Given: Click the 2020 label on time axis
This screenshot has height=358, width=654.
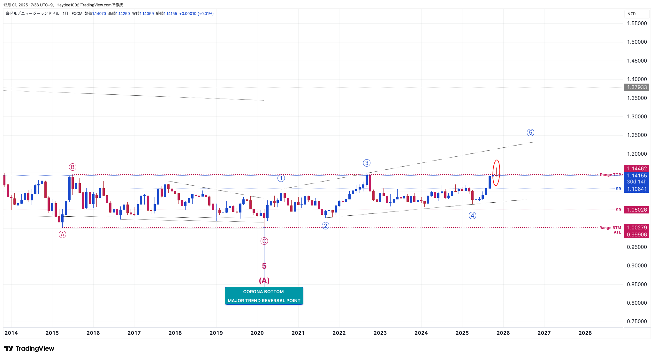Looking at the screenshot, I should 257,333.
